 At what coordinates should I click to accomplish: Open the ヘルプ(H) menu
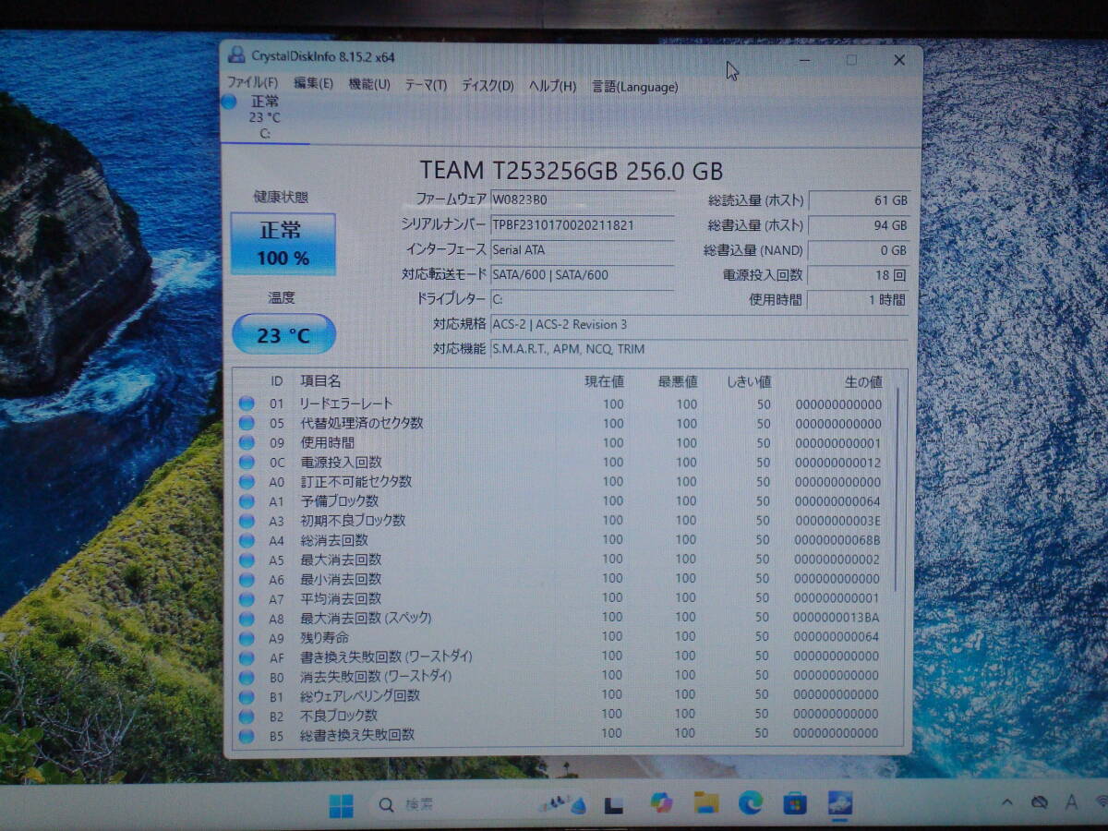552,87
